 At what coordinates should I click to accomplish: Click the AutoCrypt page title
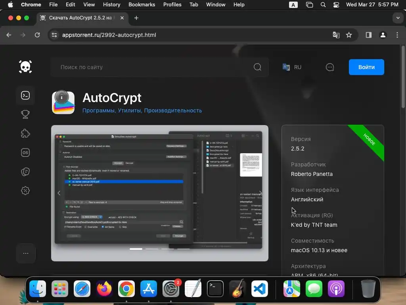pos(112,98)
